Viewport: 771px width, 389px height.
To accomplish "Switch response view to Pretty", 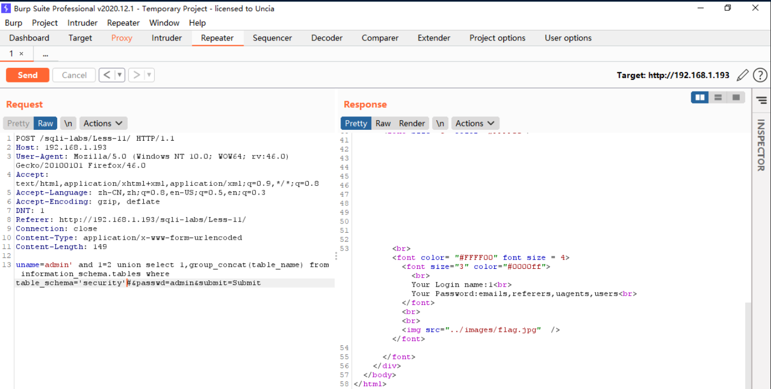I will (356, 123).
